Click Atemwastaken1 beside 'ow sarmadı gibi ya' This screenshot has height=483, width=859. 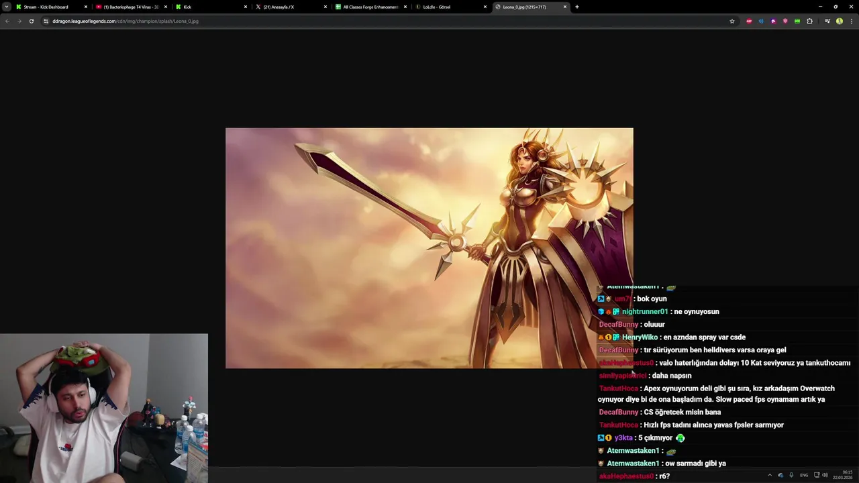point(633,464)
